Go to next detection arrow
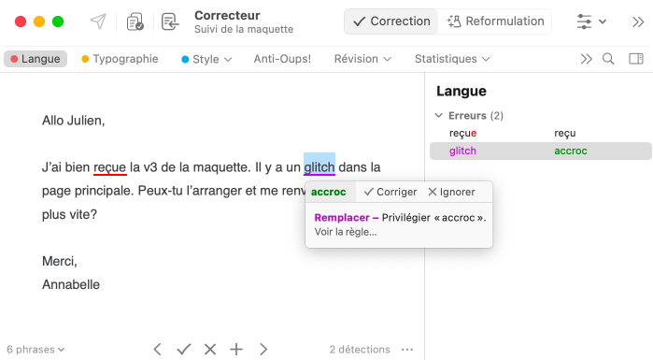Screen dimensions: 653x360 tap(263, 349)
